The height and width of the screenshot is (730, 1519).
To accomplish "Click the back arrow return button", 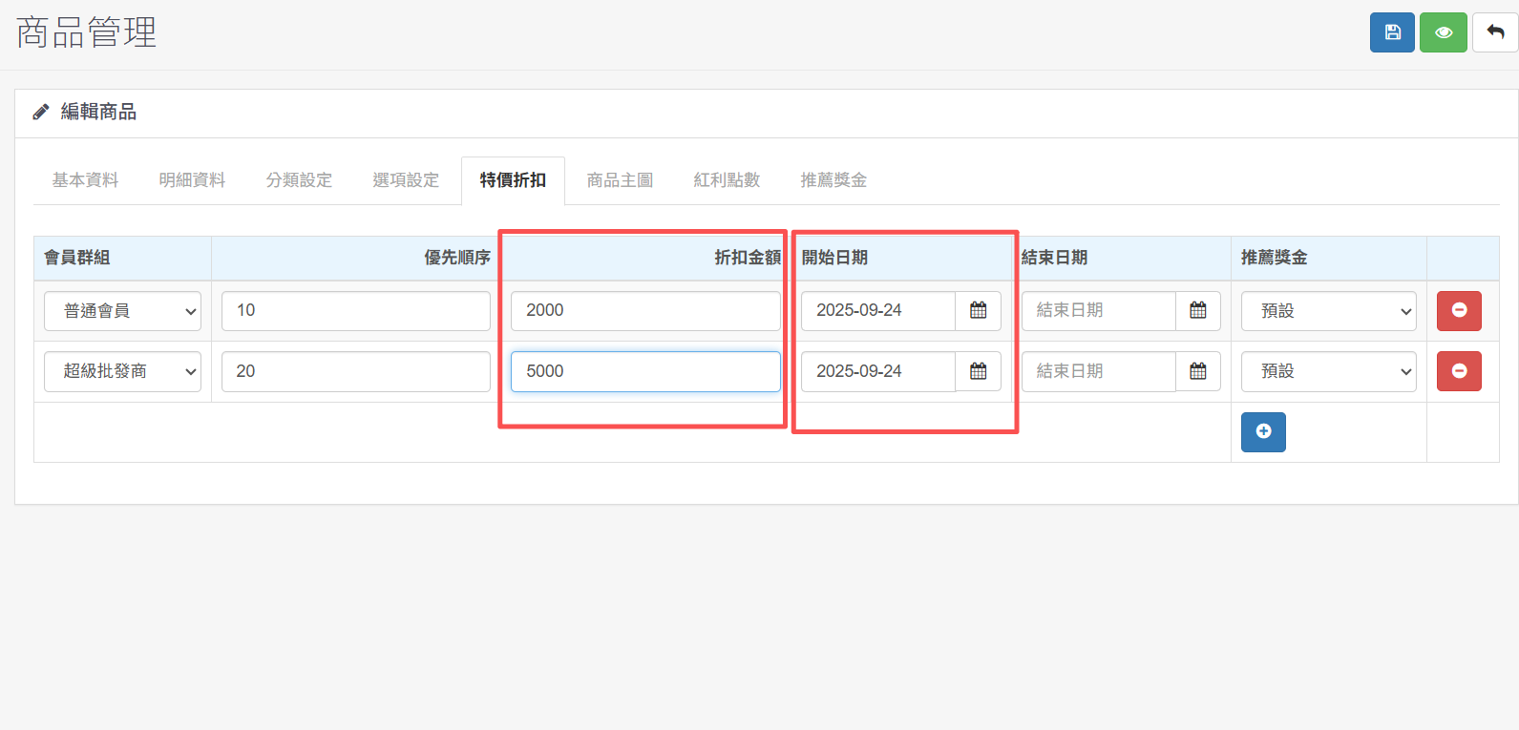I will click(1495, 32).
